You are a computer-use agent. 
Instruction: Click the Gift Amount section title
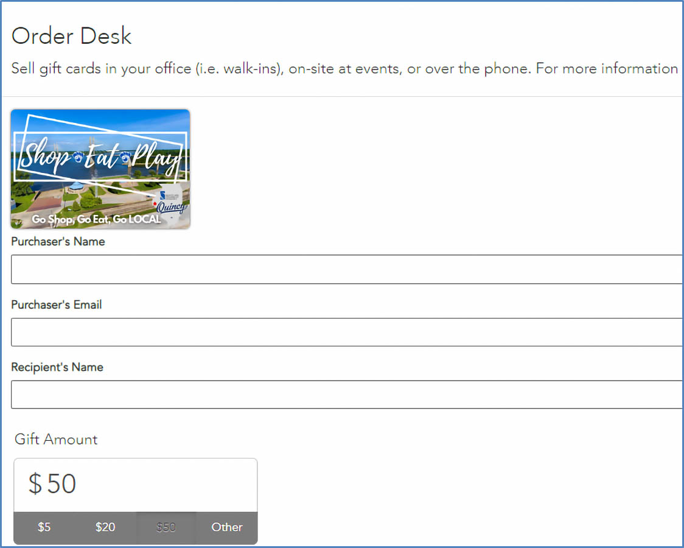56,439
